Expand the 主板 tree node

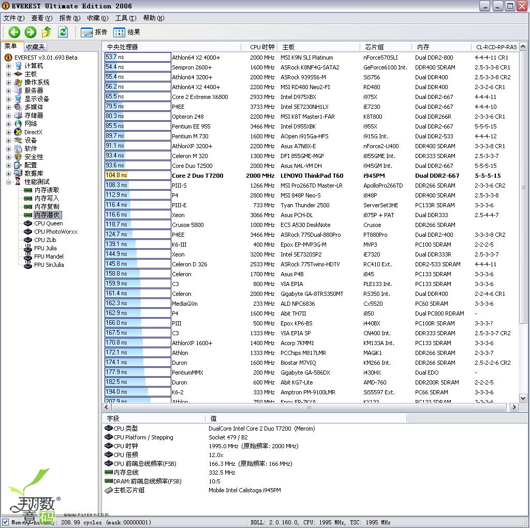(x=8, y=74)
